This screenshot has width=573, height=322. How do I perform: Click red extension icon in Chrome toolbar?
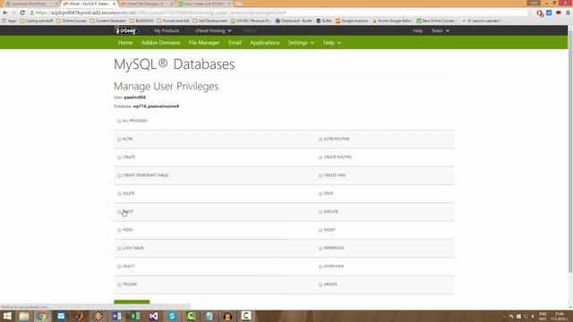[559, 13]
